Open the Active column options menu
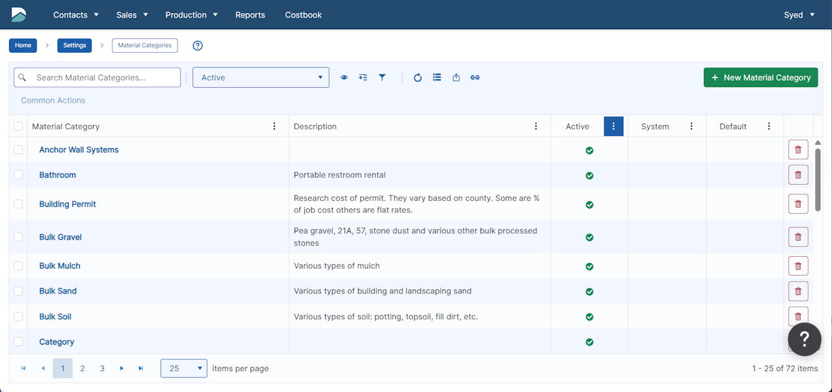The width and height of the screenshot is (832, 392). [x=613, y=126]
